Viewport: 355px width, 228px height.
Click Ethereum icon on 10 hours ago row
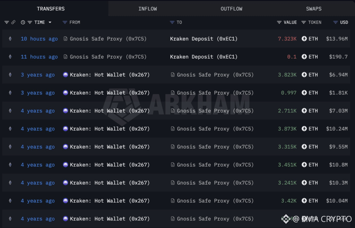tap(10, 39)
